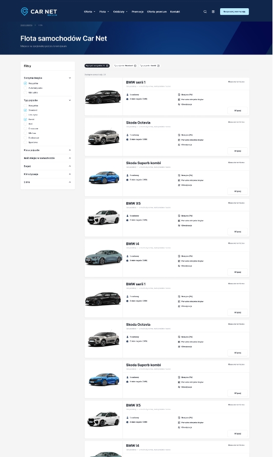Viewport: 275px width, 457px height.
Task: Remove the Kombi filter chip
Action: pos(159,66)
